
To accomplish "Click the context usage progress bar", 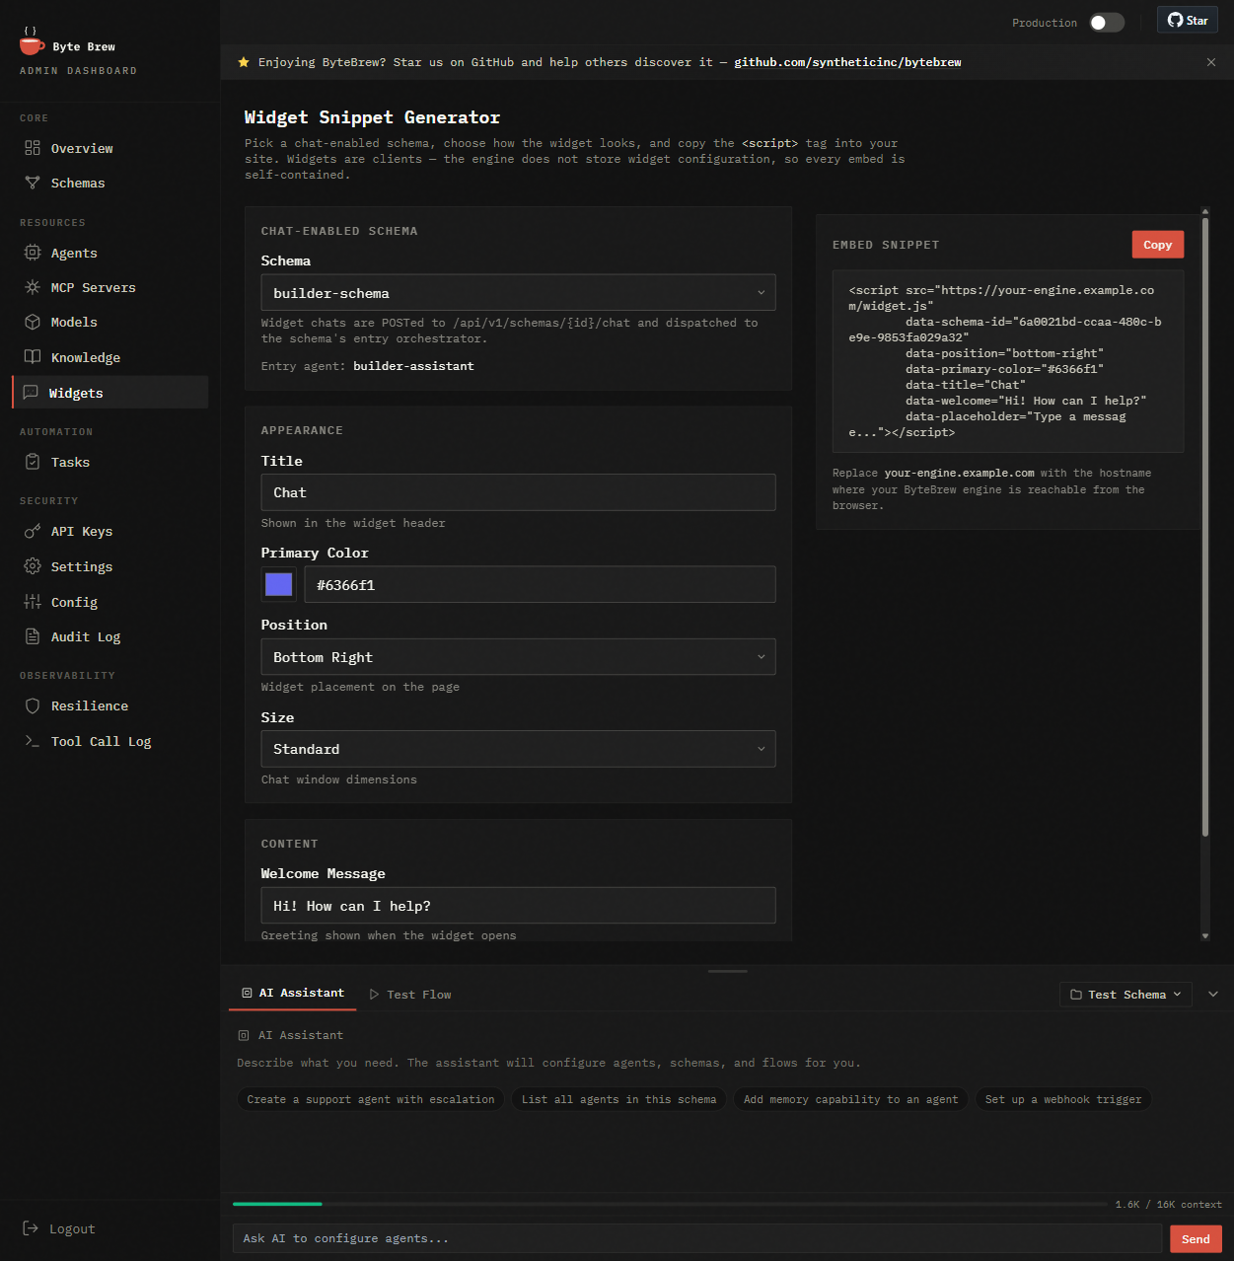I will (x=670, y=1204).
